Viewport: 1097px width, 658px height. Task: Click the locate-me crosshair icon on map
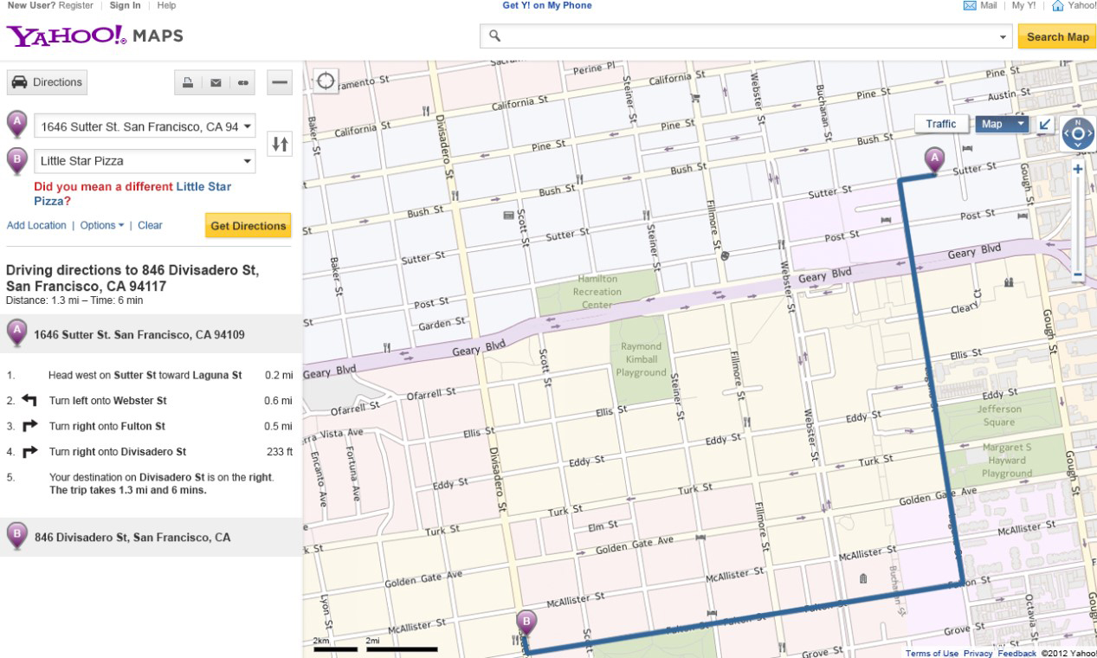tap(326, 81)
